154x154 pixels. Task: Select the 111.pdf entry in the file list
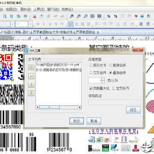[x=58, y=65]
